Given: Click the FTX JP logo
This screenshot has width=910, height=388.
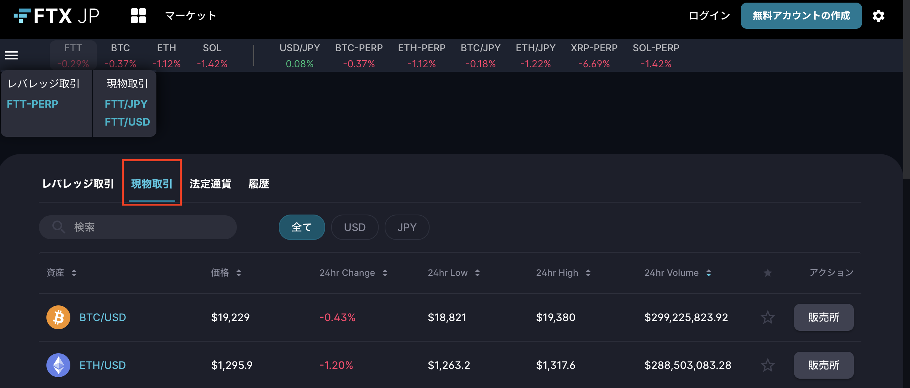Looking at the screenshot, I should (x=57, y=16).
